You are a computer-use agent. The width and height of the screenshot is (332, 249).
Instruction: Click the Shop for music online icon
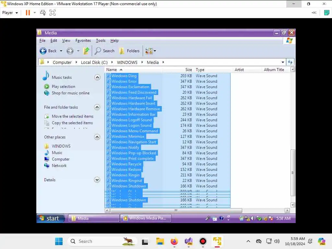47,93
